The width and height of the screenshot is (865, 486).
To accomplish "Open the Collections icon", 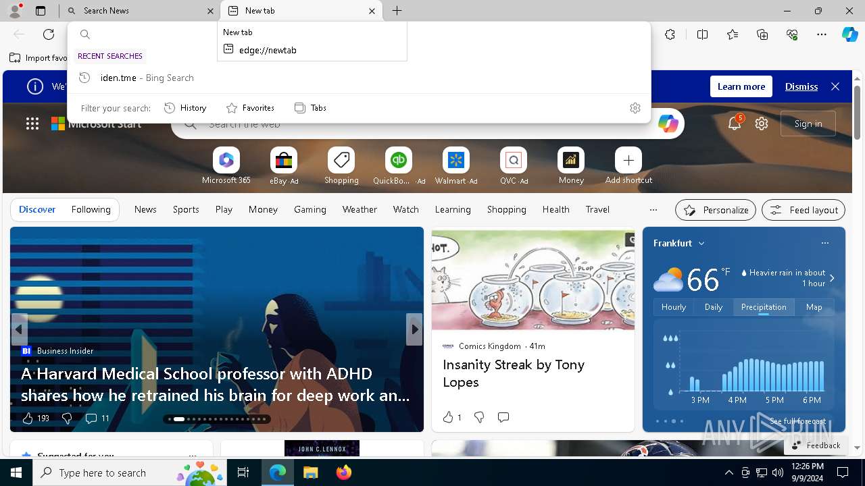I will [762, 34].
